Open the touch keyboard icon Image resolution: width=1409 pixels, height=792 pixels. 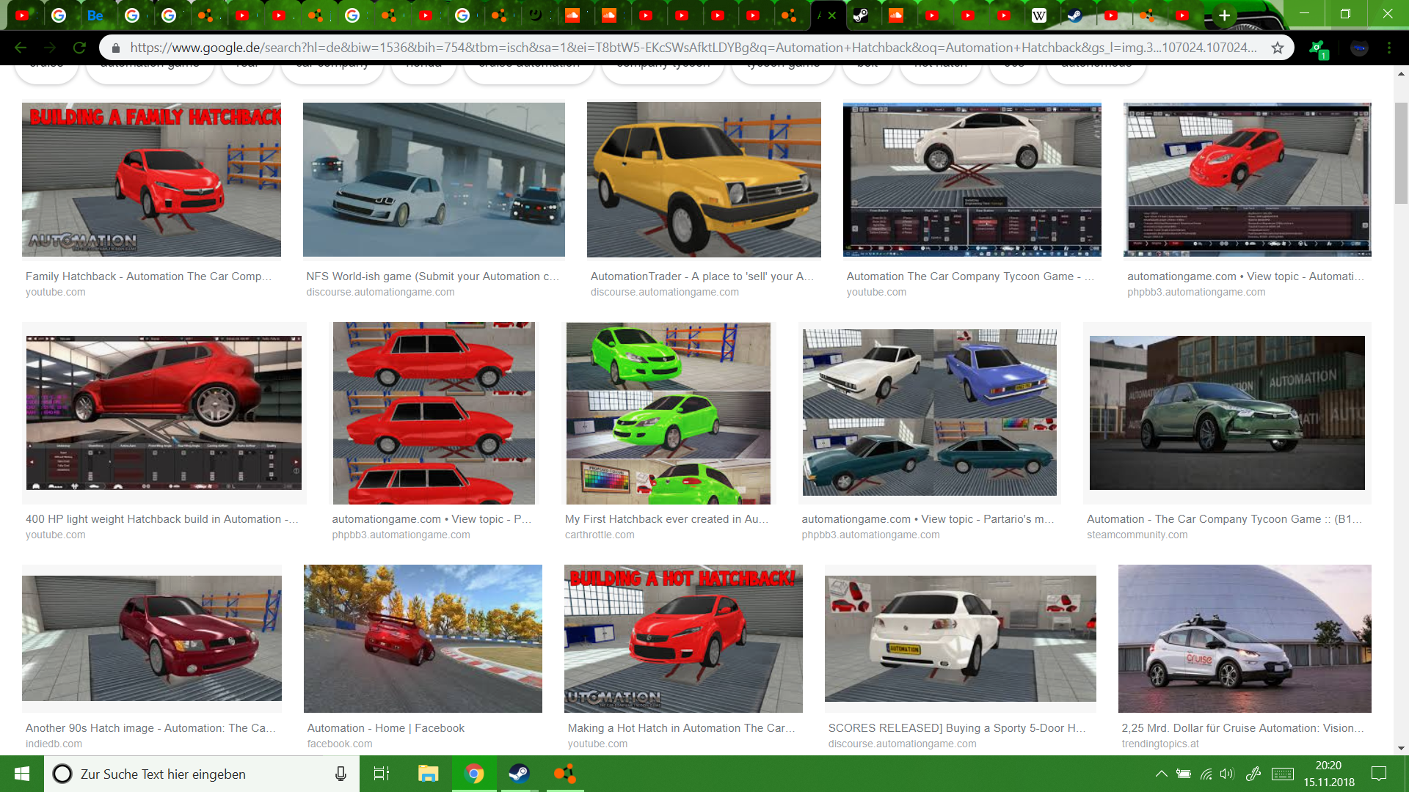[x=1283, y=774]
